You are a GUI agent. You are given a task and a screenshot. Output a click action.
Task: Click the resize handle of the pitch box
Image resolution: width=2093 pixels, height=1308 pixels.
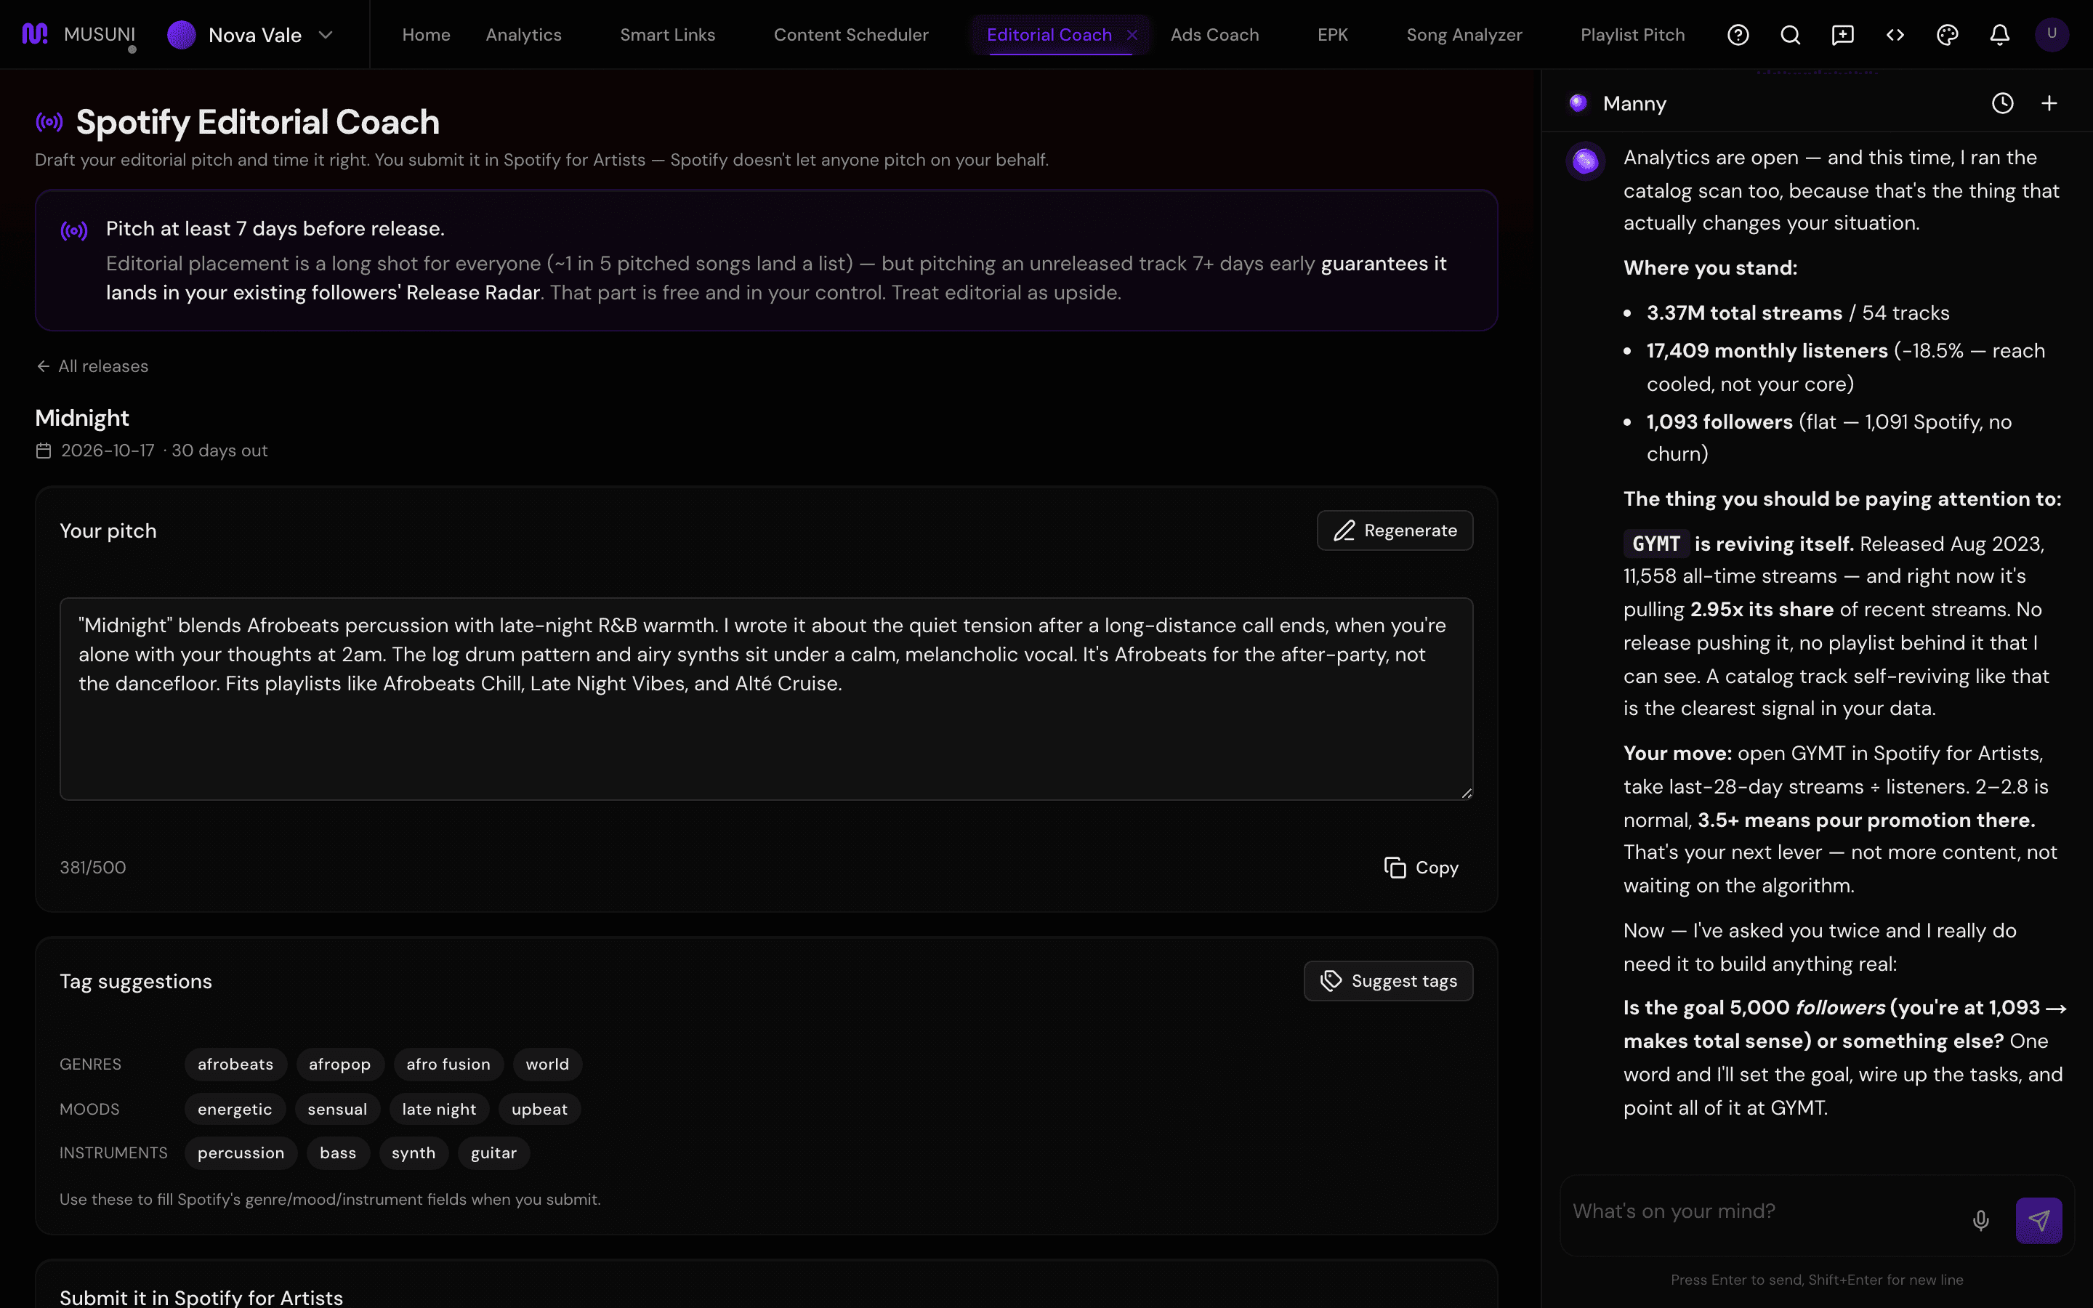1466,794
